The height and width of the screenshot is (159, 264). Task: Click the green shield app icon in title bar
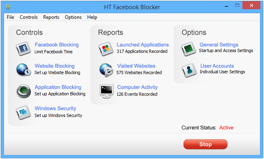8,7
